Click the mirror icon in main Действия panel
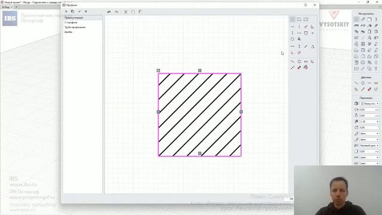Image resolution: width=382 pixels, height=215 pixels. tap(376, 83)
